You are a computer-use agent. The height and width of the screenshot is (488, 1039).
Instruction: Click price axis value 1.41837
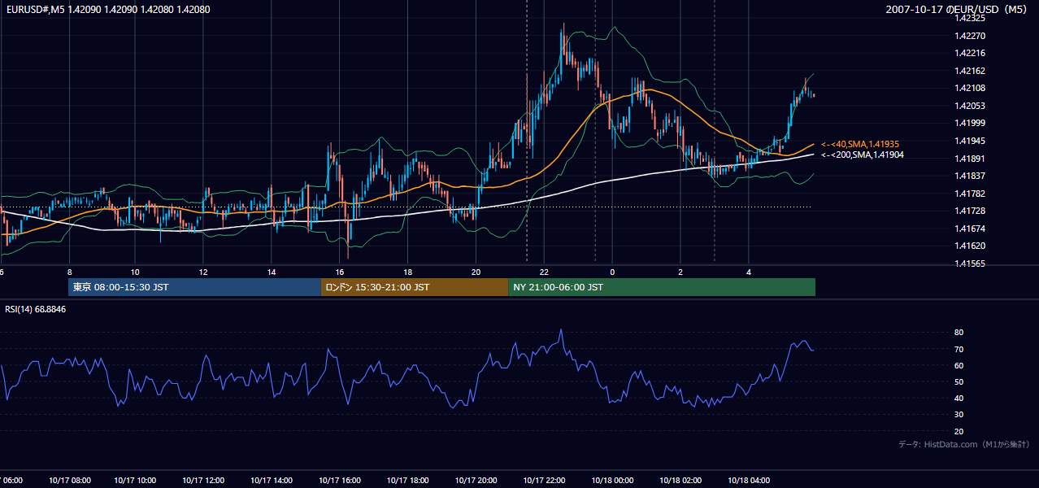[971, 176]
